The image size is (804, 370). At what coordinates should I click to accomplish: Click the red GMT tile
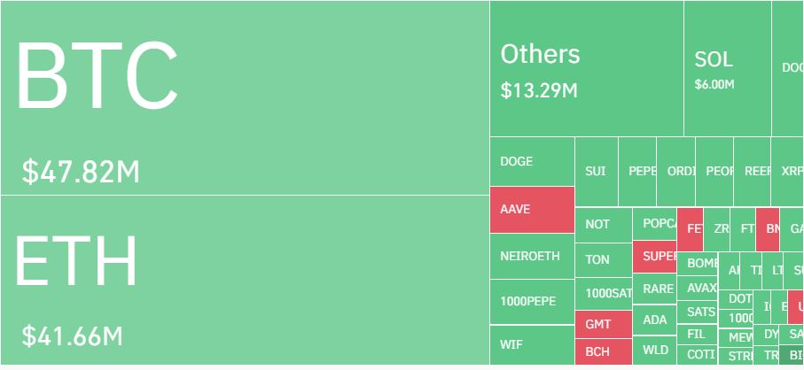(x=604, y=325)
